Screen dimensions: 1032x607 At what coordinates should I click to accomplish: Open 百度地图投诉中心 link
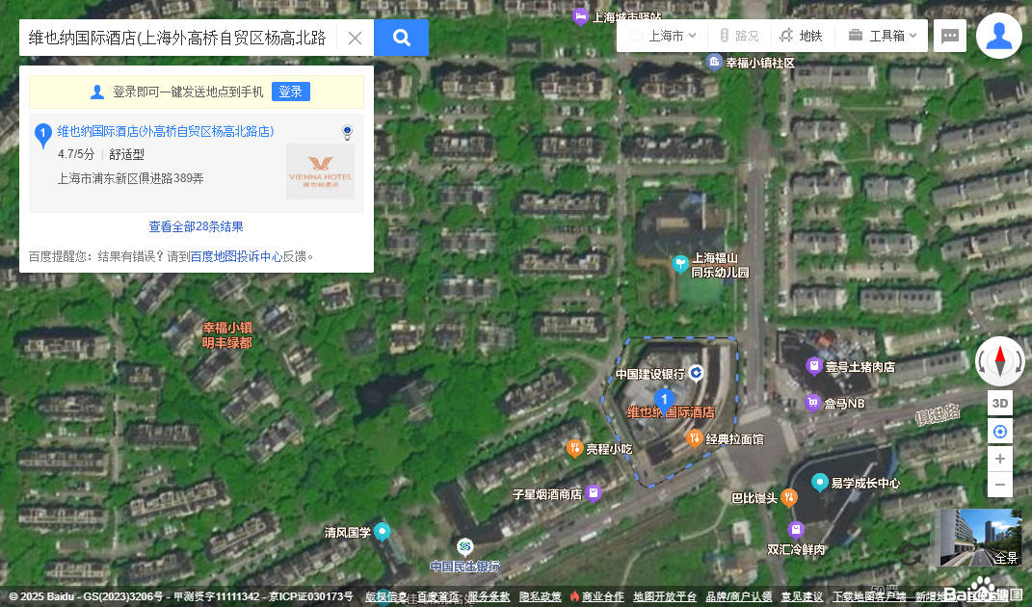236,256
